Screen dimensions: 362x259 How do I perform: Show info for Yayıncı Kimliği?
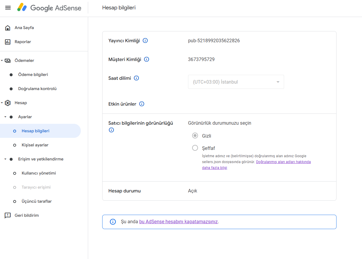145,40
